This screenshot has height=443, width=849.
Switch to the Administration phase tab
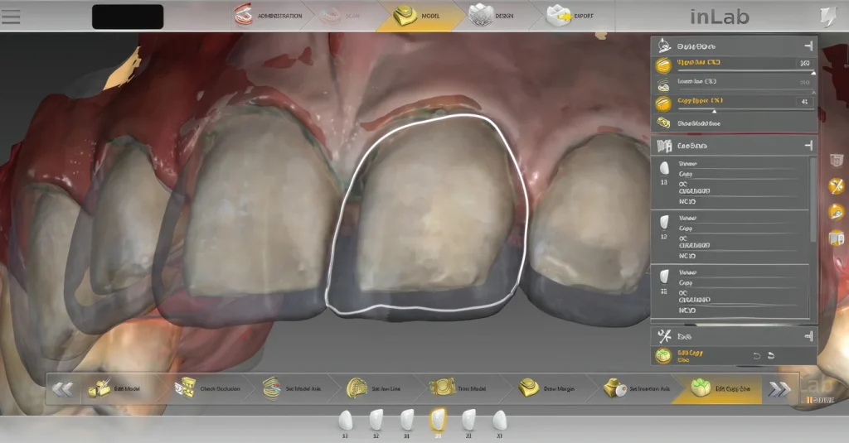(x=268, y=16)
